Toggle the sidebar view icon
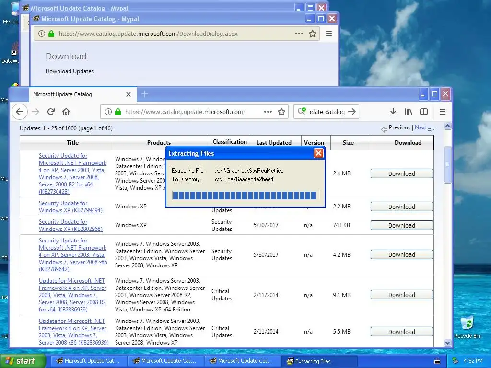Screen dimensions: 491x368 pyautogui.click(x=424, y=112)
